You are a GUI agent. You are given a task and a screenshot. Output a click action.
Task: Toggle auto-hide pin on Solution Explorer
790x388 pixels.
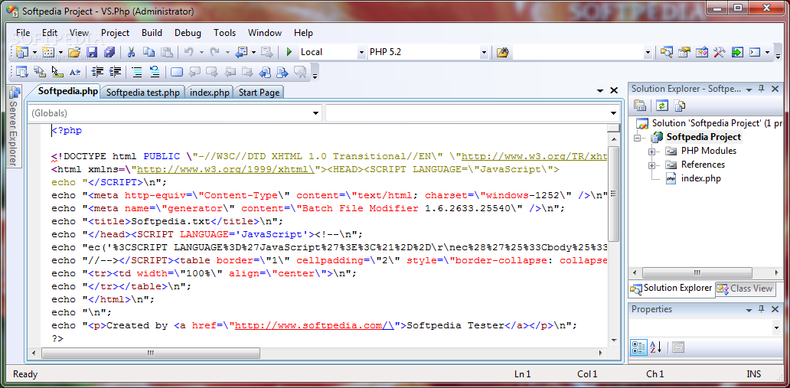[x=761, y=89]
